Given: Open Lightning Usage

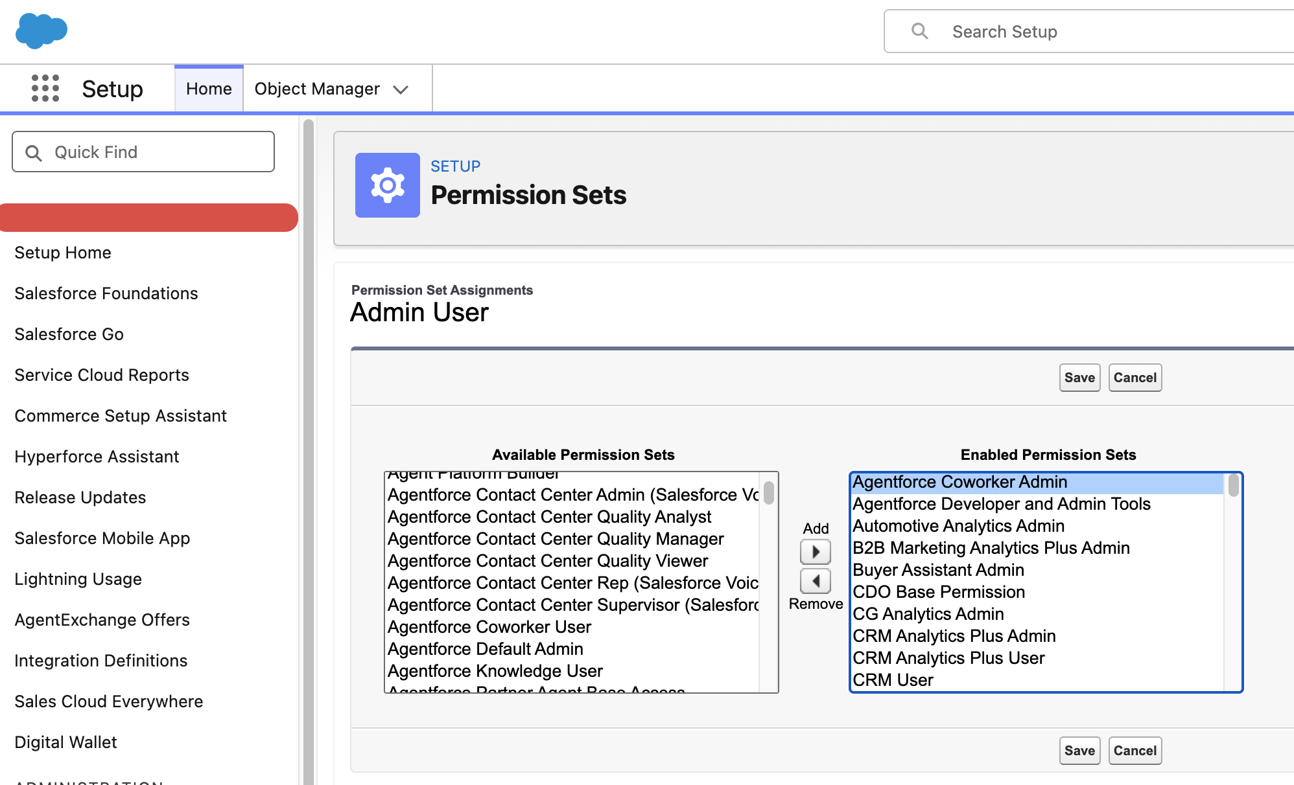Looking at the screenshot, I should [78, 579].
